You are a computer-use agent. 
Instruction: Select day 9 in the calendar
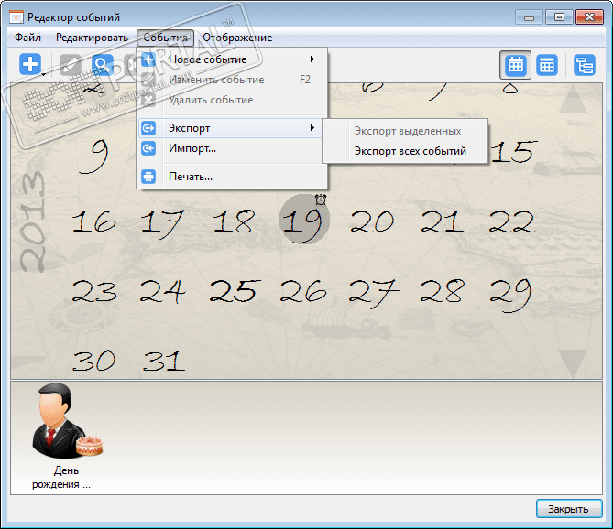(x=93, y=157)
